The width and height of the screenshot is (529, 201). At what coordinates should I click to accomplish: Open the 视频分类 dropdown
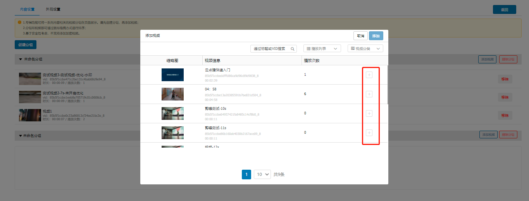click(365, 49)
